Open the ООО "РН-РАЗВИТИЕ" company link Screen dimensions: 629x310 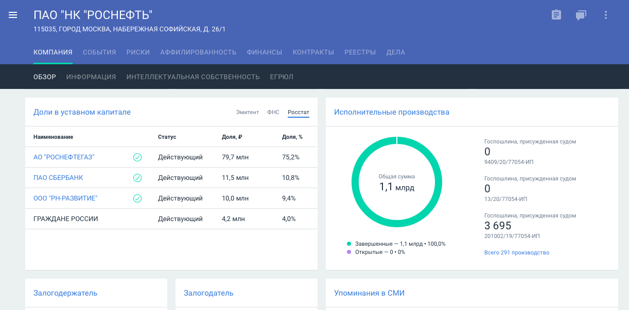point(65,198)
